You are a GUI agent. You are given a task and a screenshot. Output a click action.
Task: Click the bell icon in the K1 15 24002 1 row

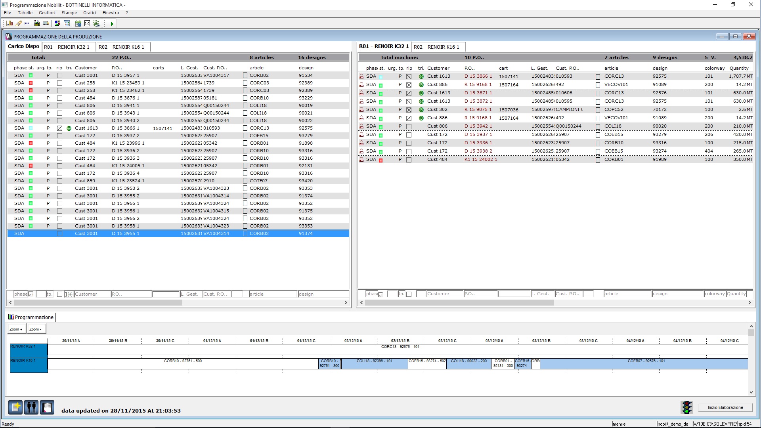[x=361, y=159]
